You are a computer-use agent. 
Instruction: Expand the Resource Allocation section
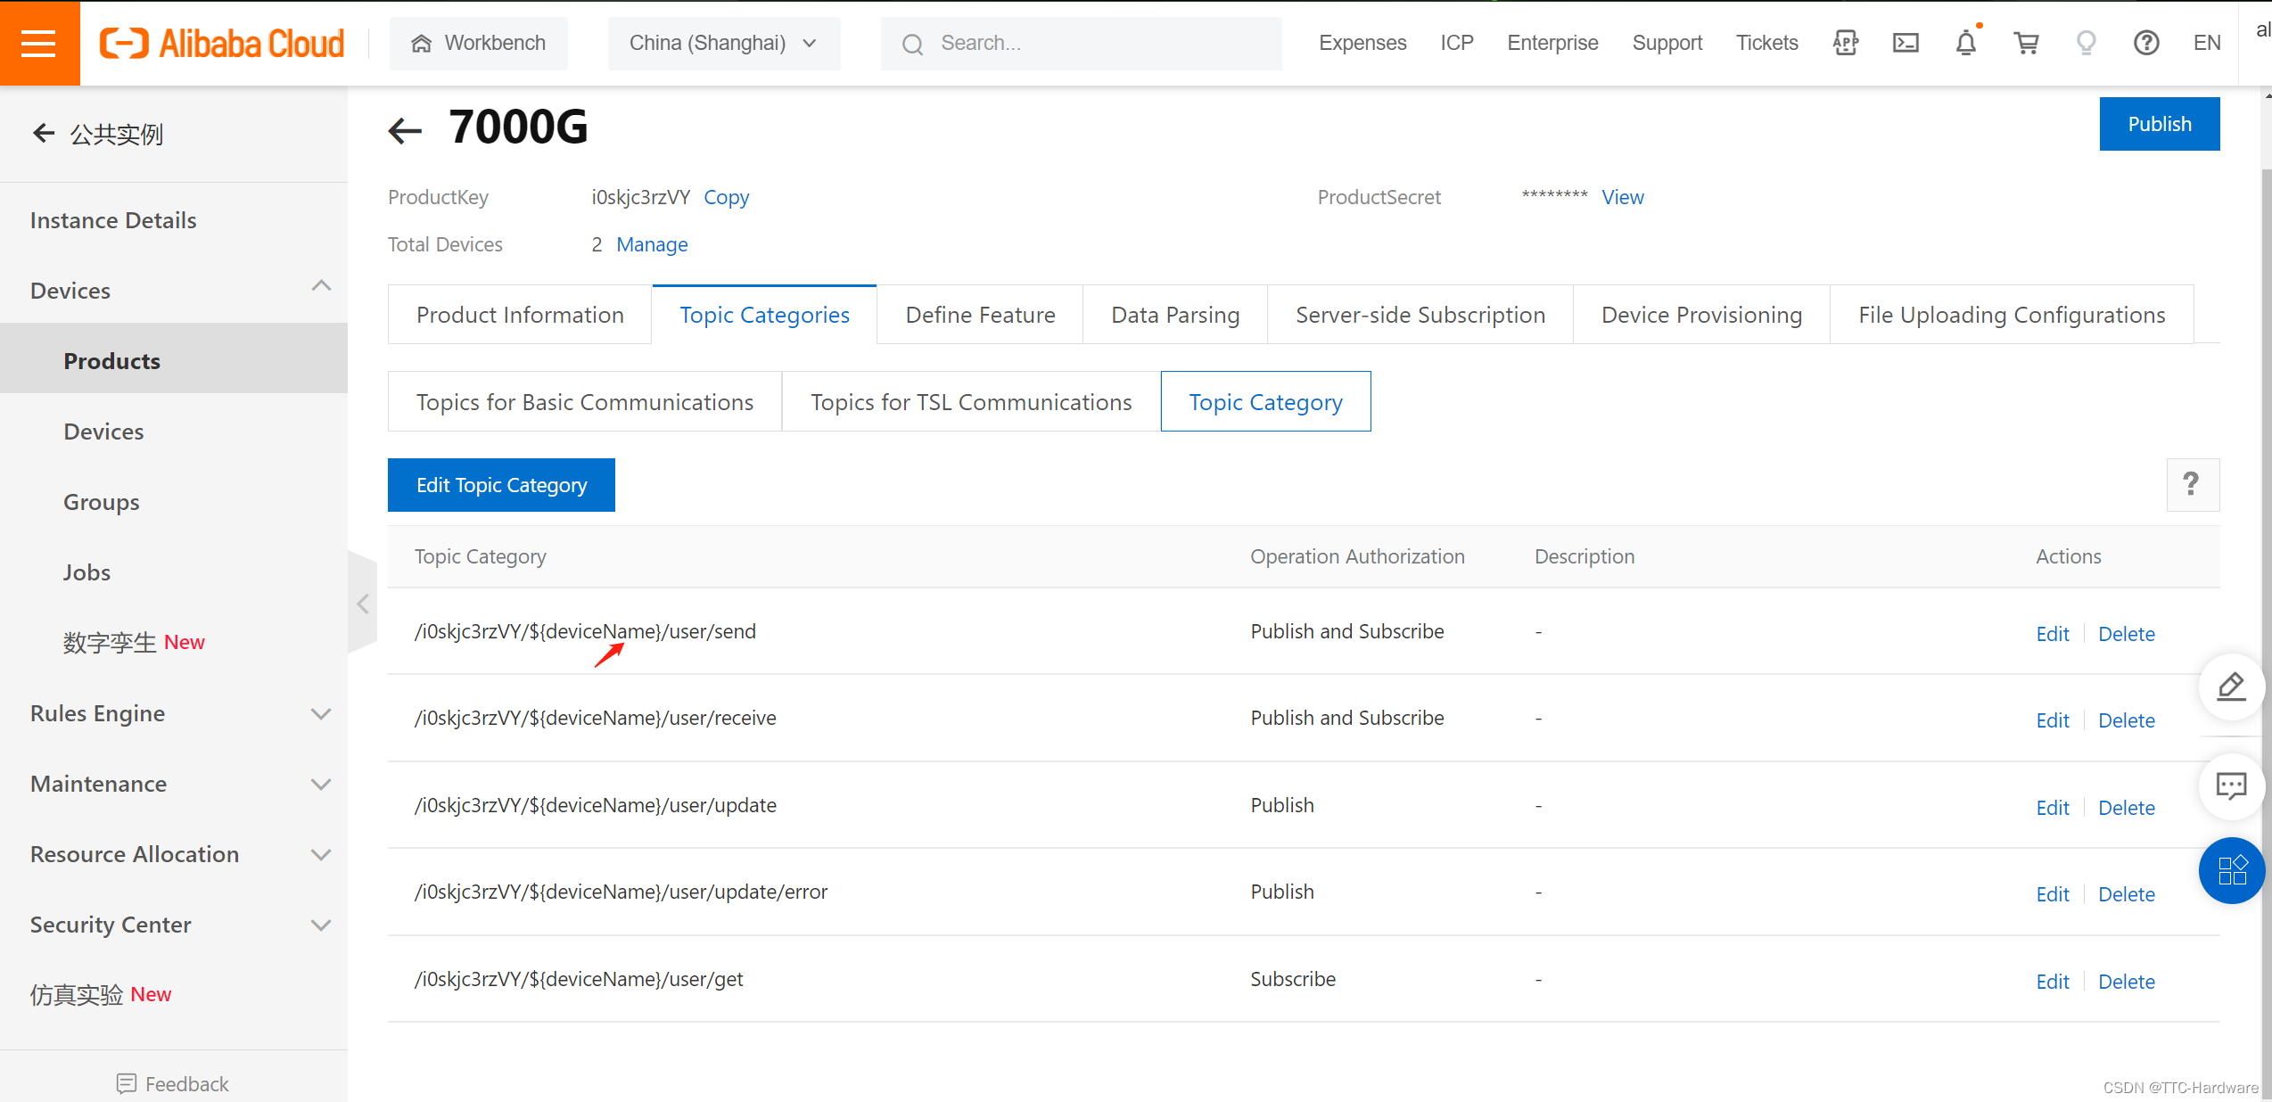(x=321, y=854)
